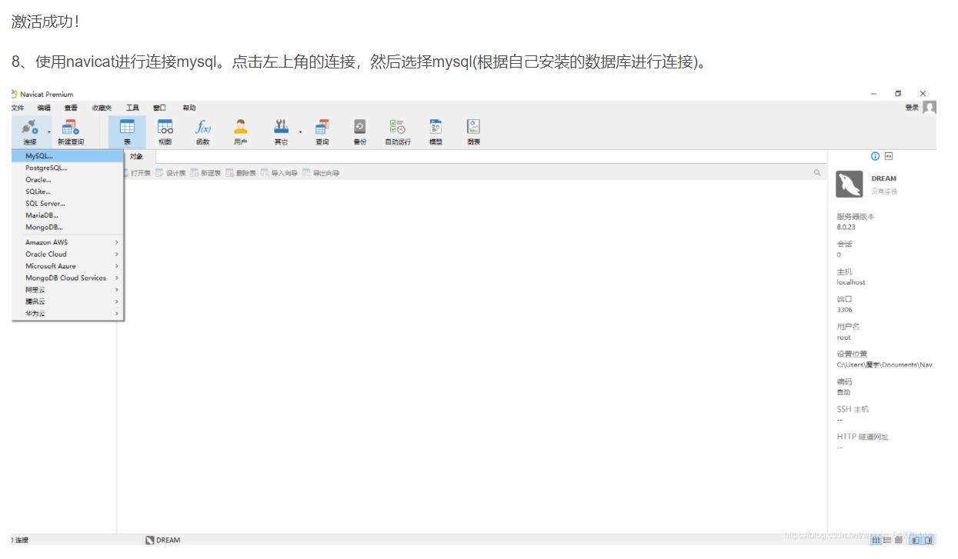Open the 编辑 menu
This screenshot has width=958, height=559.
[x=44, y=108]
